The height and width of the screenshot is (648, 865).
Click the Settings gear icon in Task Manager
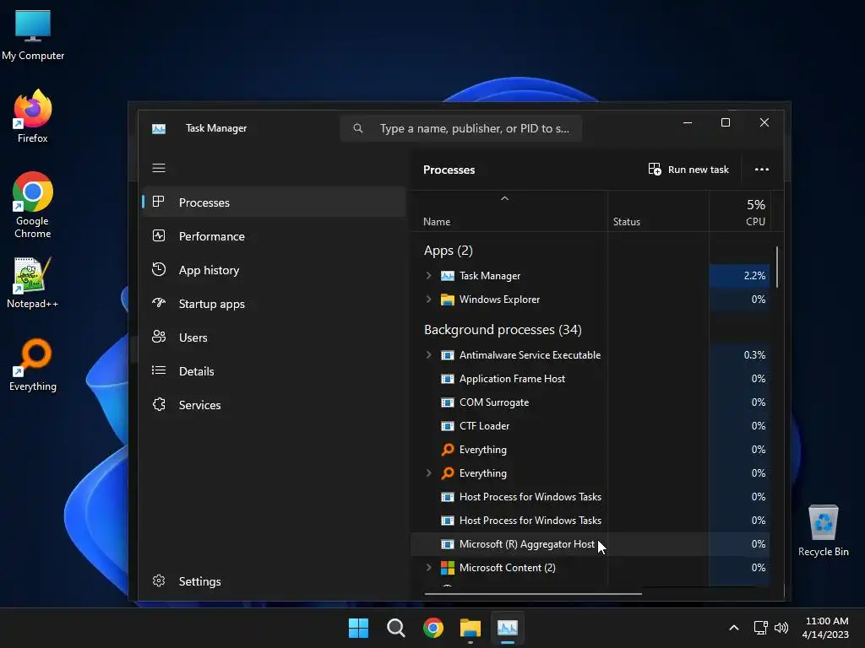pyautogui.click(x=159, y=580)
